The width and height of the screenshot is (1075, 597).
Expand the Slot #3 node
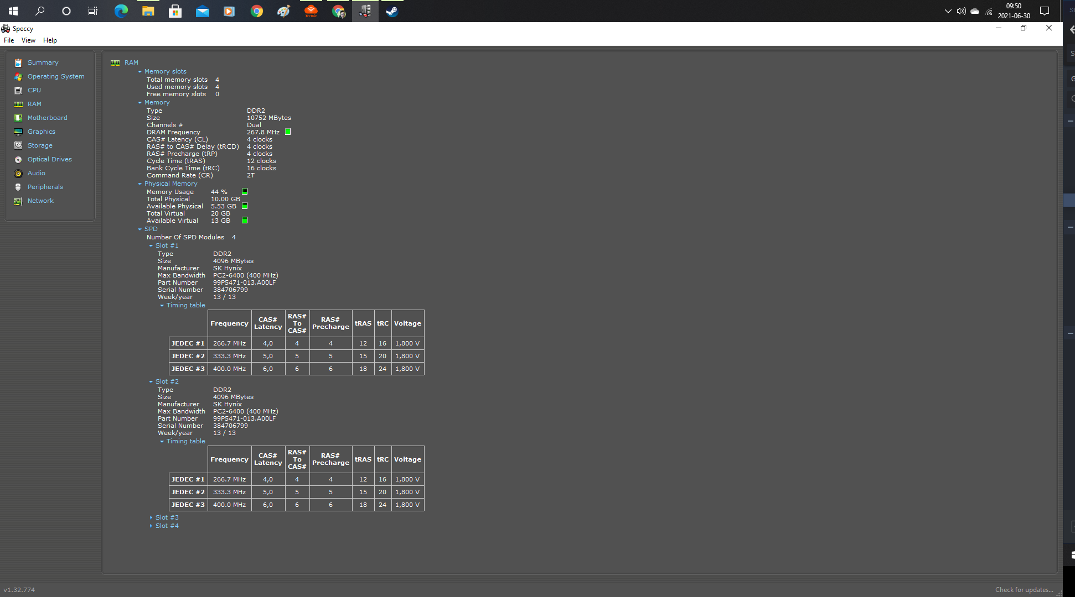[151, 518]
